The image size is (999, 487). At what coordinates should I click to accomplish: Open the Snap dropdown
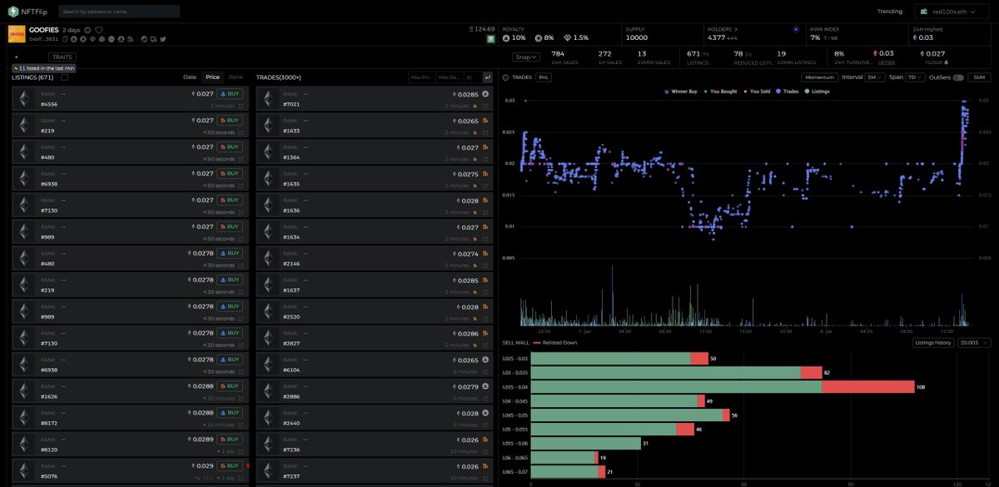(x=526, y=57)
